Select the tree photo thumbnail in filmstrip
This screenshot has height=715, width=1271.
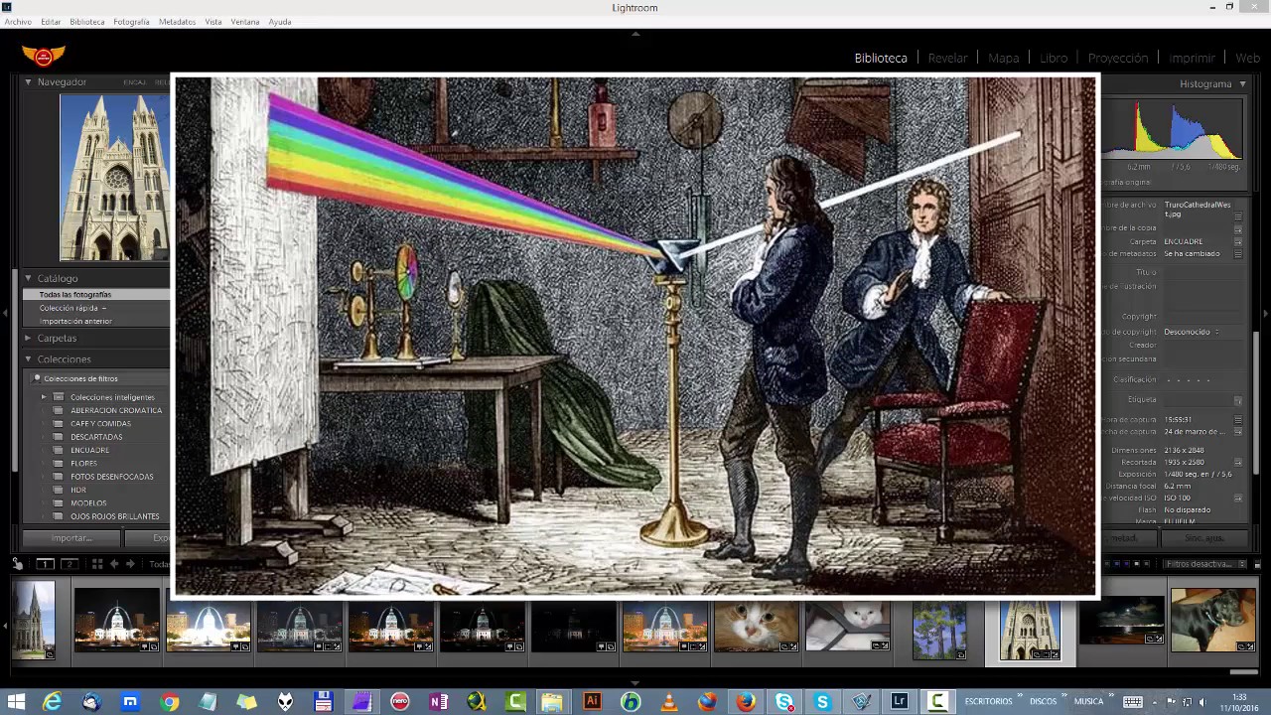click(x=939, y=630)
